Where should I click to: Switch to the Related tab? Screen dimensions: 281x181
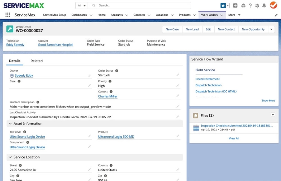click(37, 61)
